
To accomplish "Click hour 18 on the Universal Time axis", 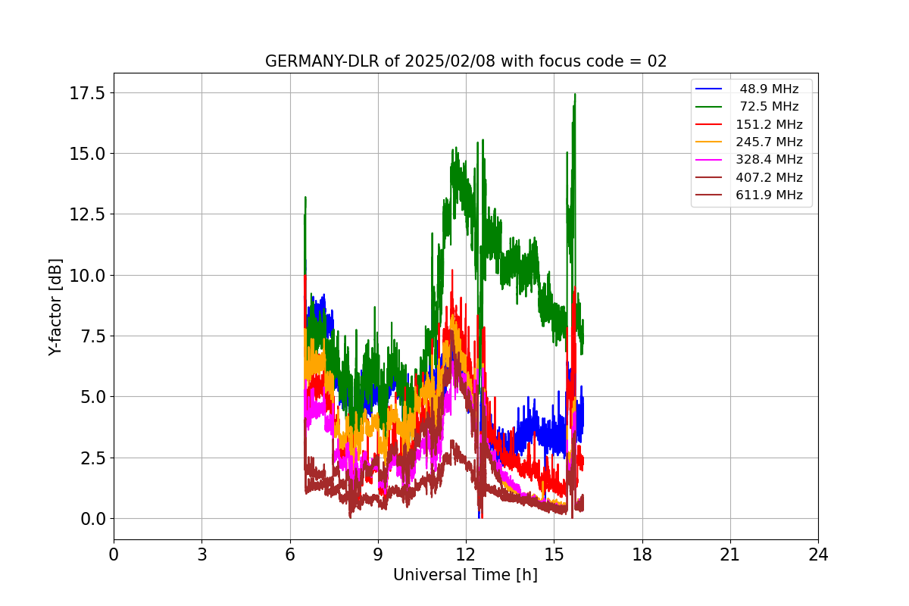I will click(642, 554).
